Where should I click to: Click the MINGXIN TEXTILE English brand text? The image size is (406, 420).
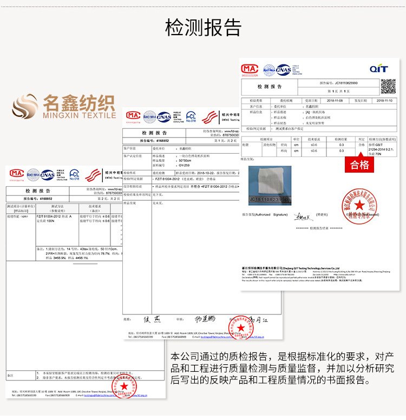click(80, 115)
